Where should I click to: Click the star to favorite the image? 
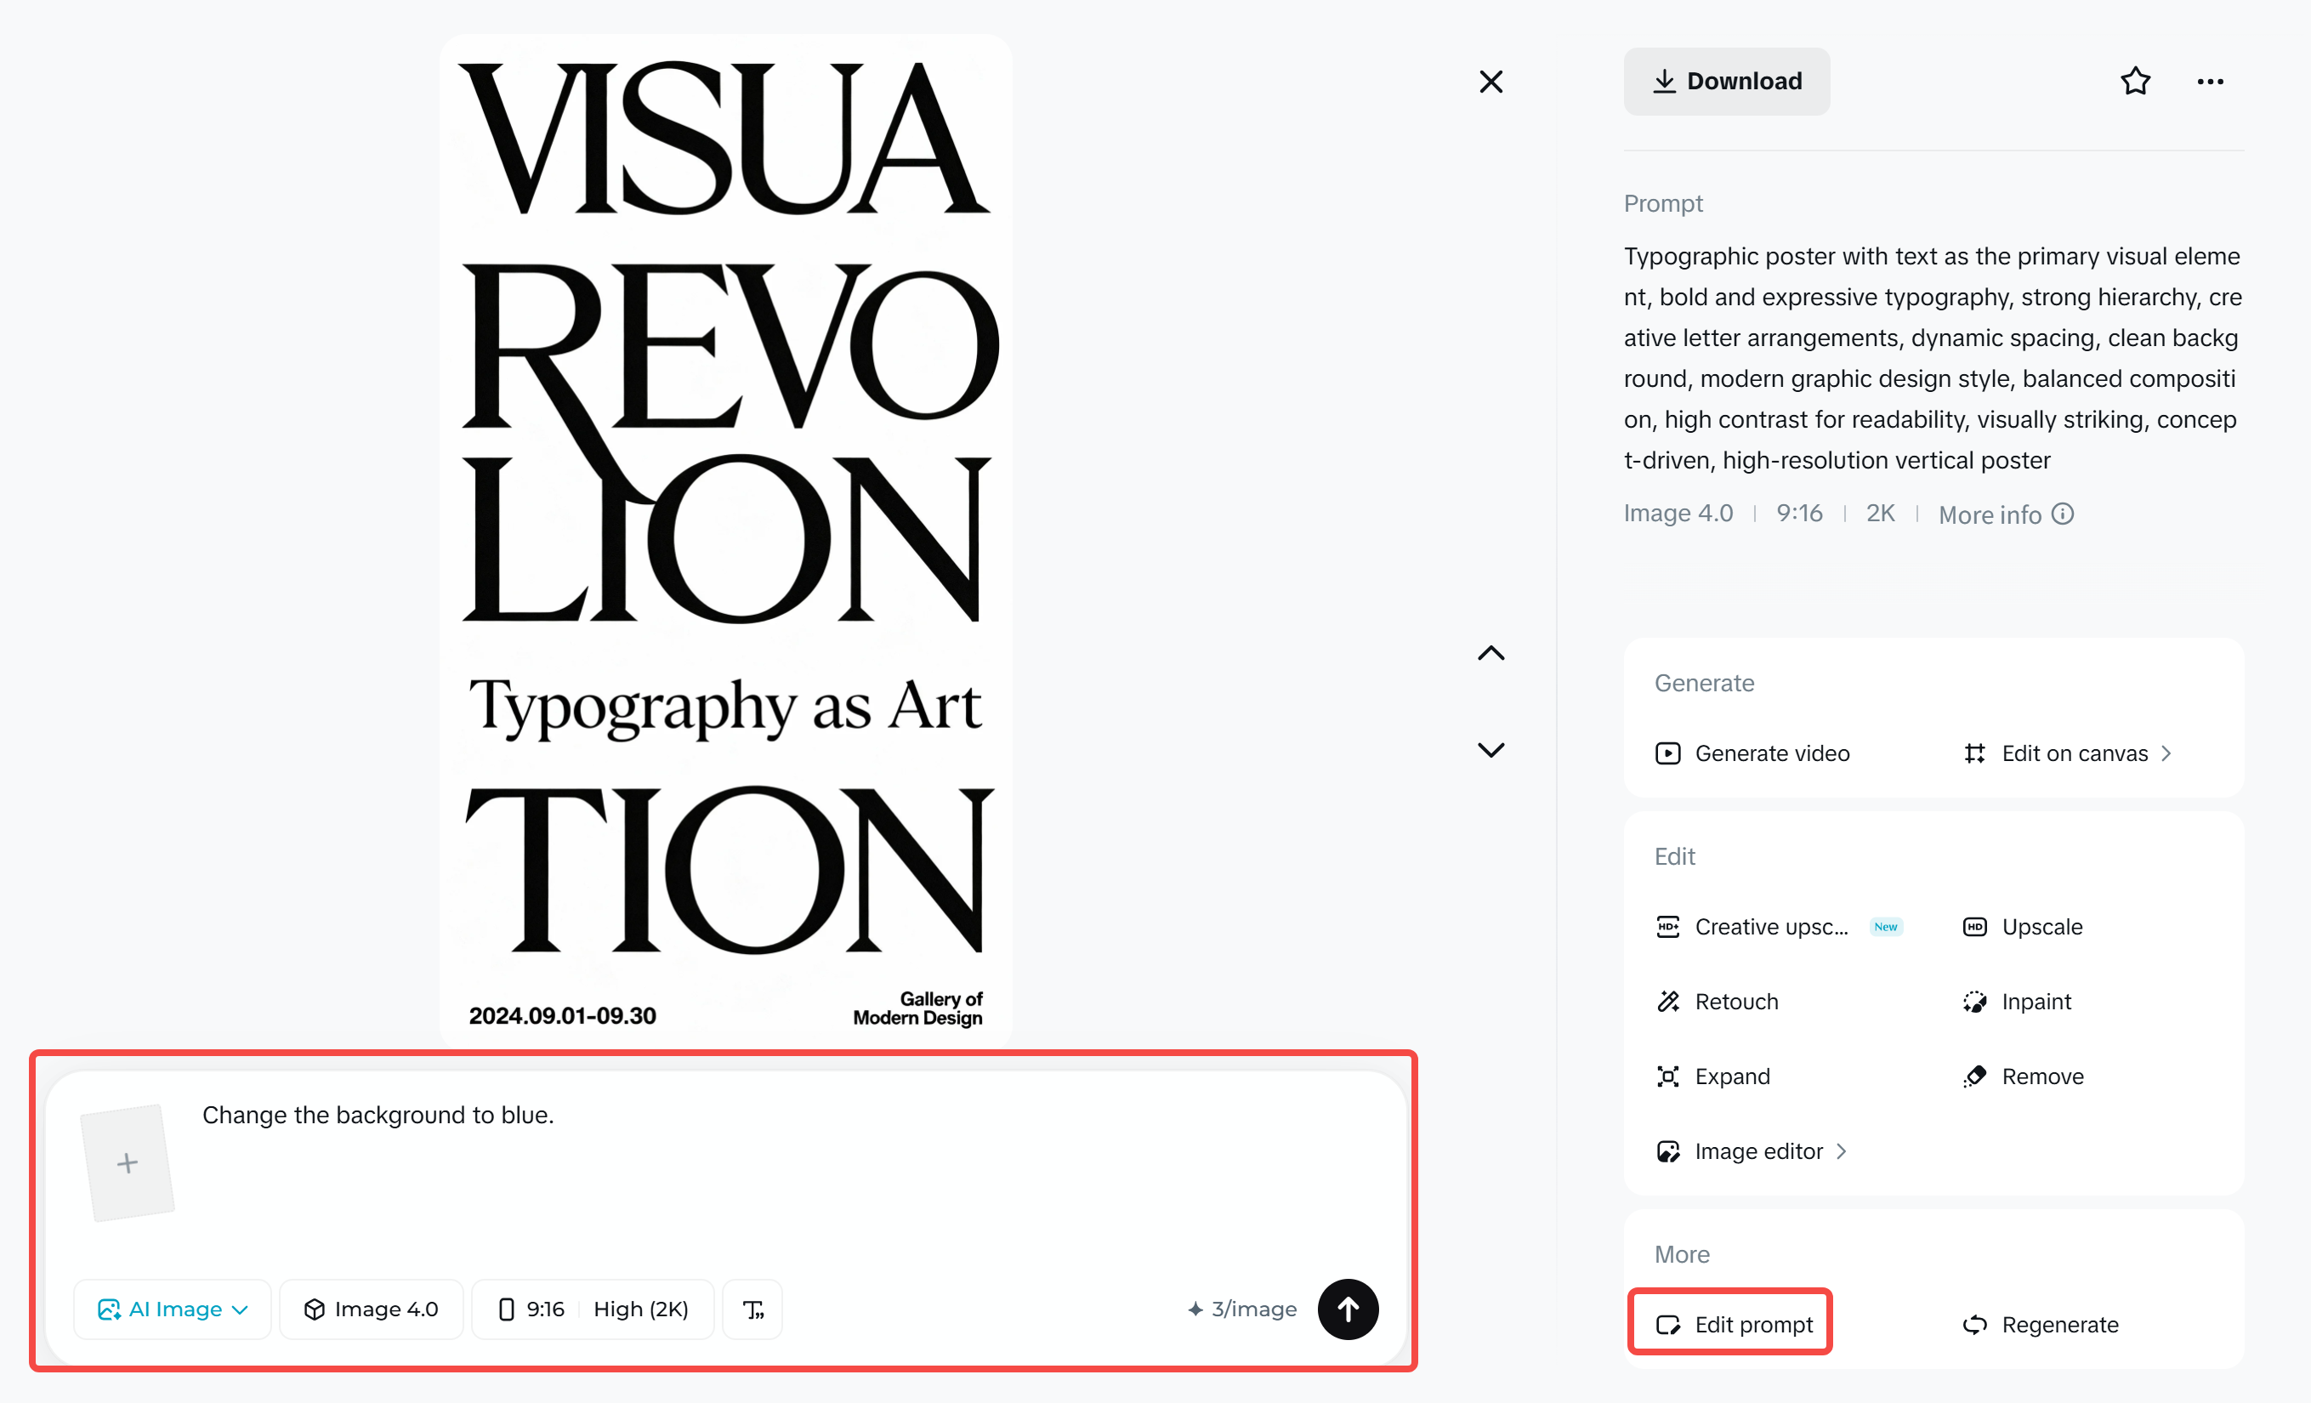click(2136, 81)
